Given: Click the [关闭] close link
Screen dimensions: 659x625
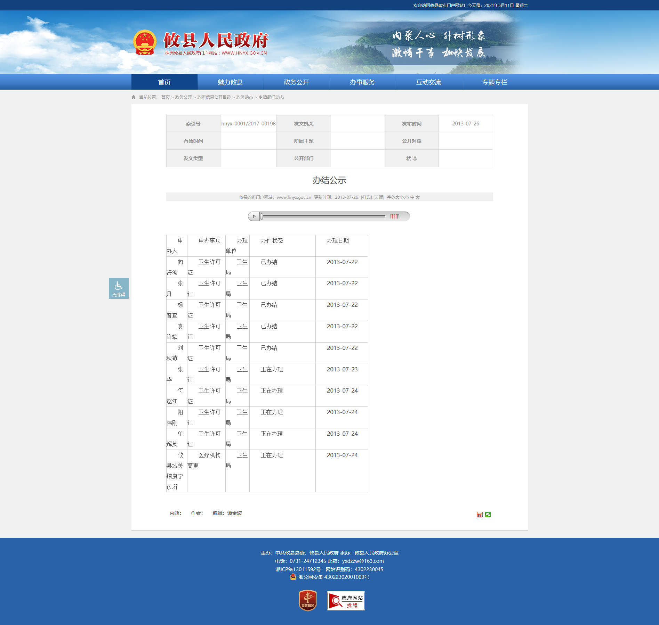Looking at the screenshot, I should pyautogui.click(x=379, y=197).
